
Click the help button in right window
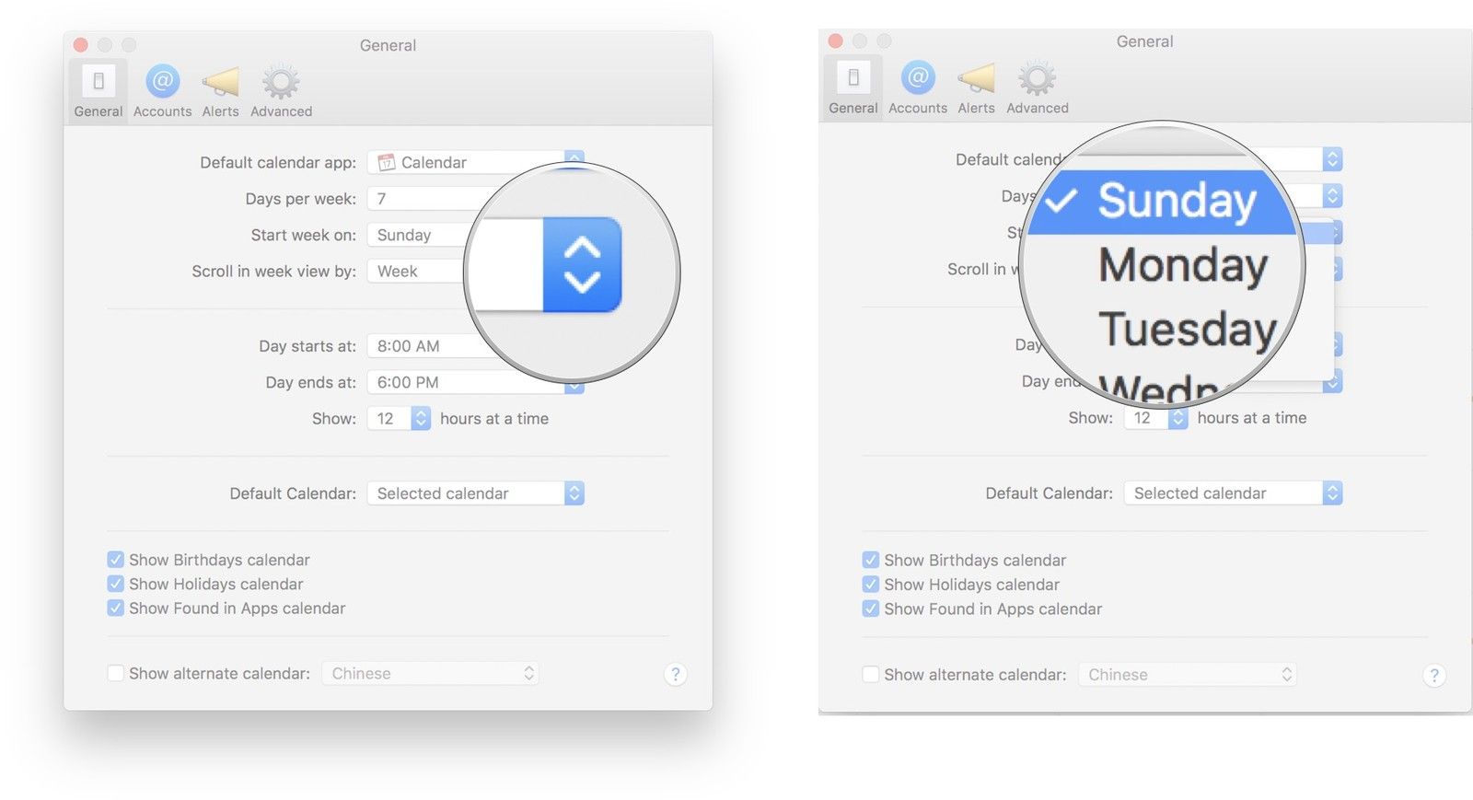[x=1433, y=675]
